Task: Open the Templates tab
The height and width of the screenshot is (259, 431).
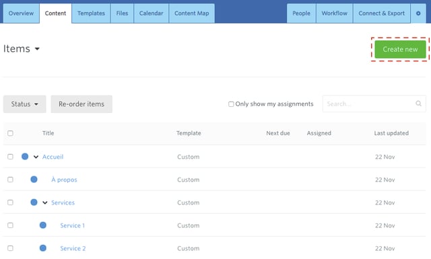Action: tap(91, 13)
